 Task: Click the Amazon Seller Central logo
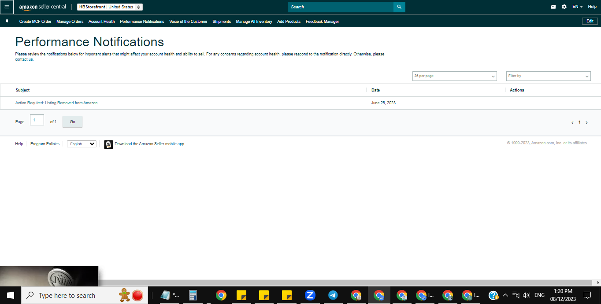point(42,7)
